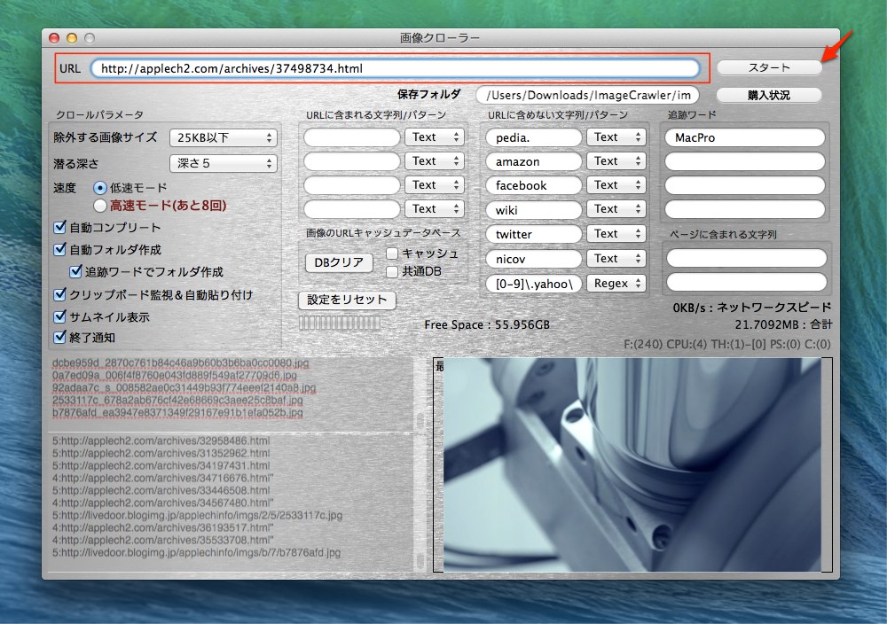887x624 pixels.
Task: Select the 高速モード radio button
Action: click(100, 206)
